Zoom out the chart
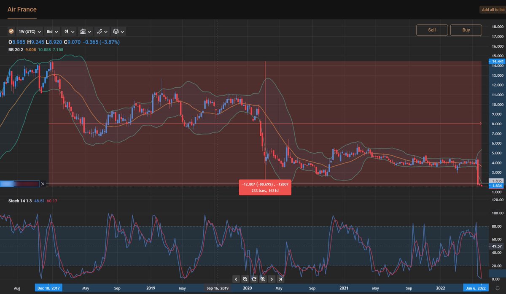This screenshot has width=506, height=294. pyautogui.click(x=245, y=279)
